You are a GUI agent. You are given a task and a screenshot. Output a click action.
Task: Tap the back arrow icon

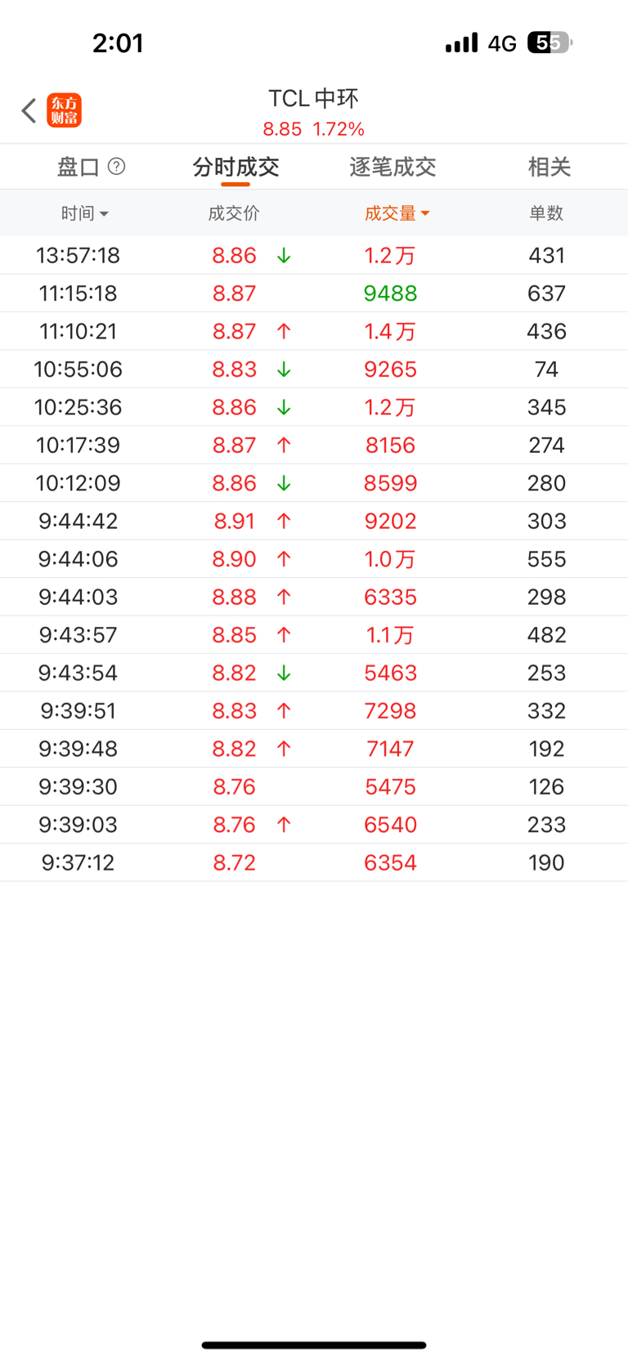click(x=29, y=110)
